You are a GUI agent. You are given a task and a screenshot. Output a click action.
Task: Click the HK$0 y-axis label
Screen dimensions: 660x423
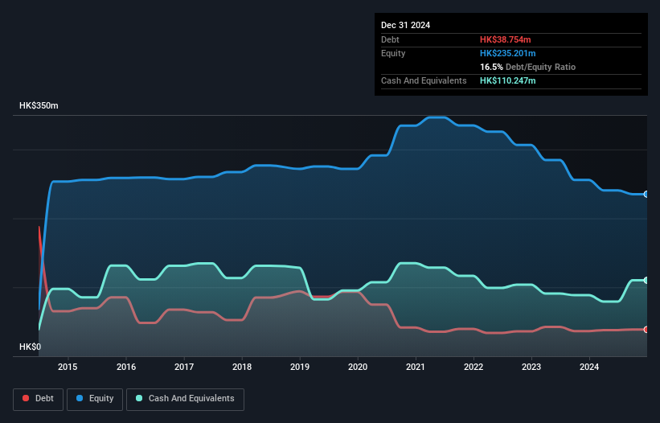pos(31,347)
